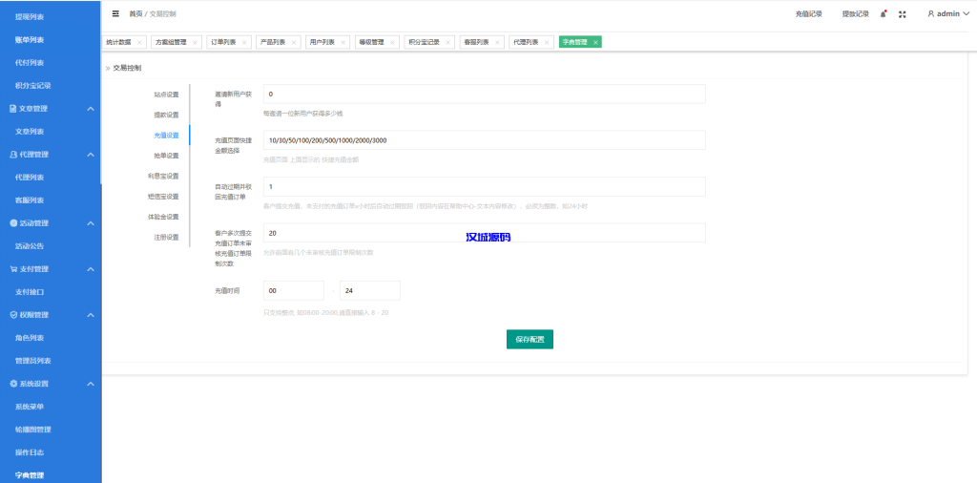Click the 邀请新用户获得 input field
This screenshot has width=977, height=483.
[484, 94]
